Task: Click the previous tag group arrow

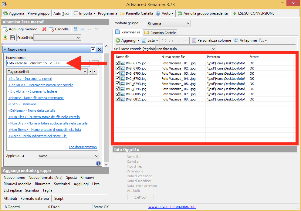Action: [91, 72]
